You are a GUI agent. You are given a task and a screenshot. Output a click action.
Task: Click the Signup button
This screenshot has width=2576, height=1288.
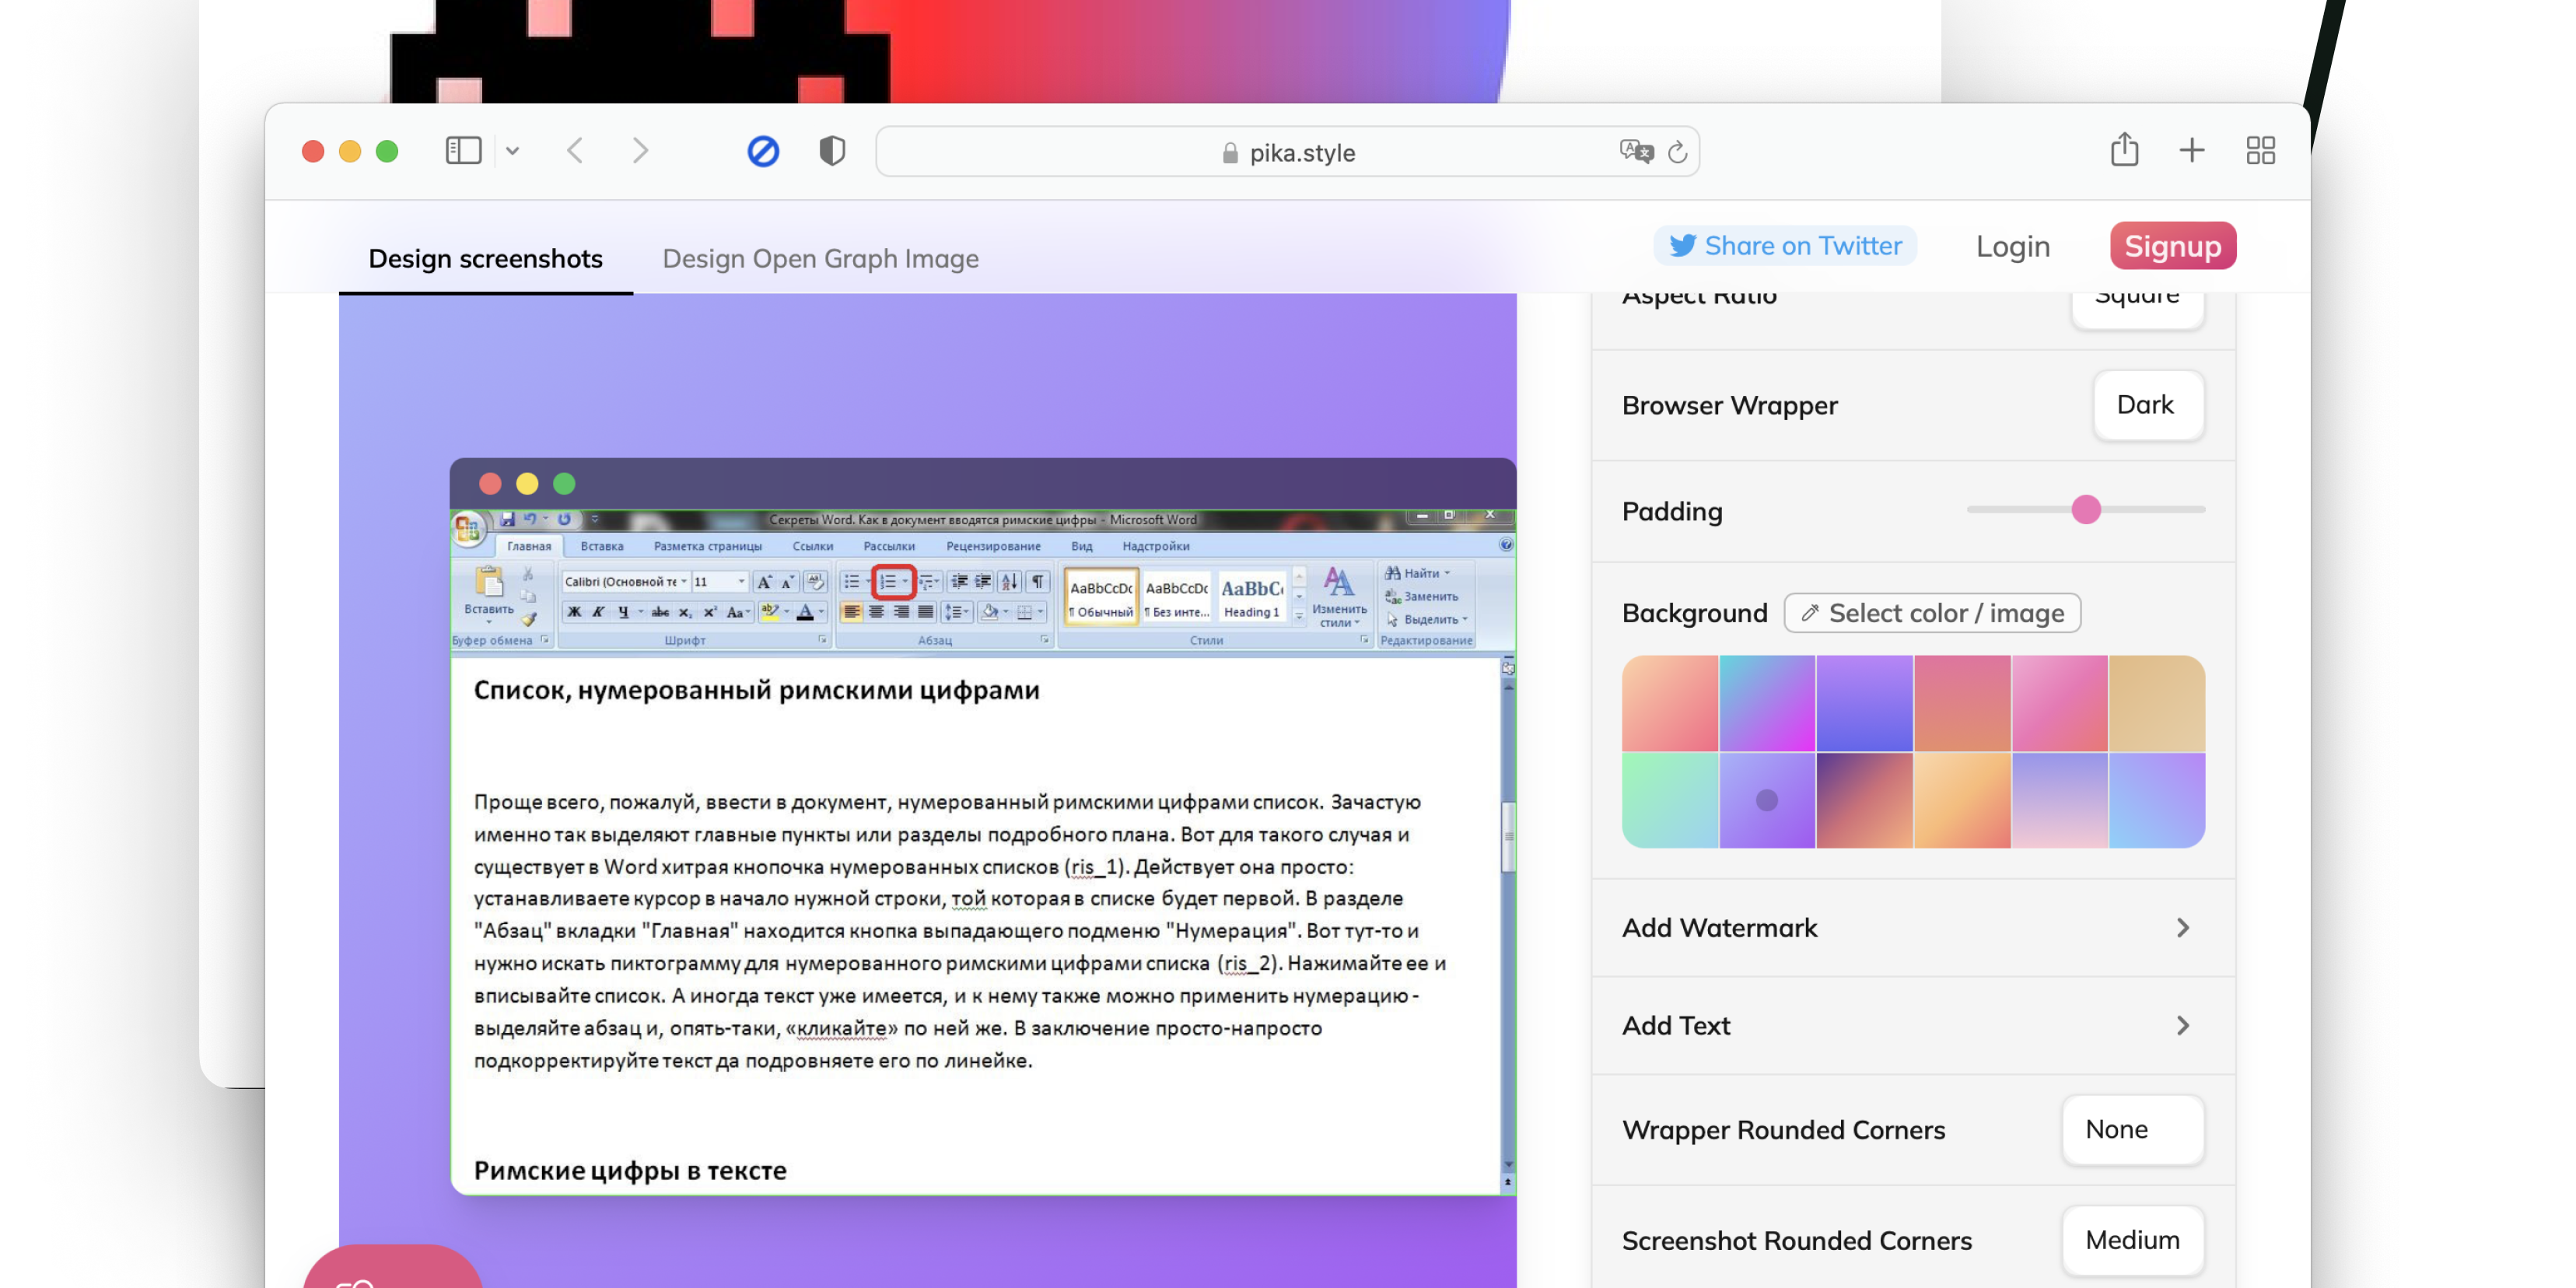[2172, 246]
